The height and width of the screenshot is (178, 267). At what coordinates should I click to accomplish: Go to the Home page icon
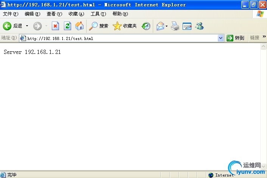(x=79, y=26)
